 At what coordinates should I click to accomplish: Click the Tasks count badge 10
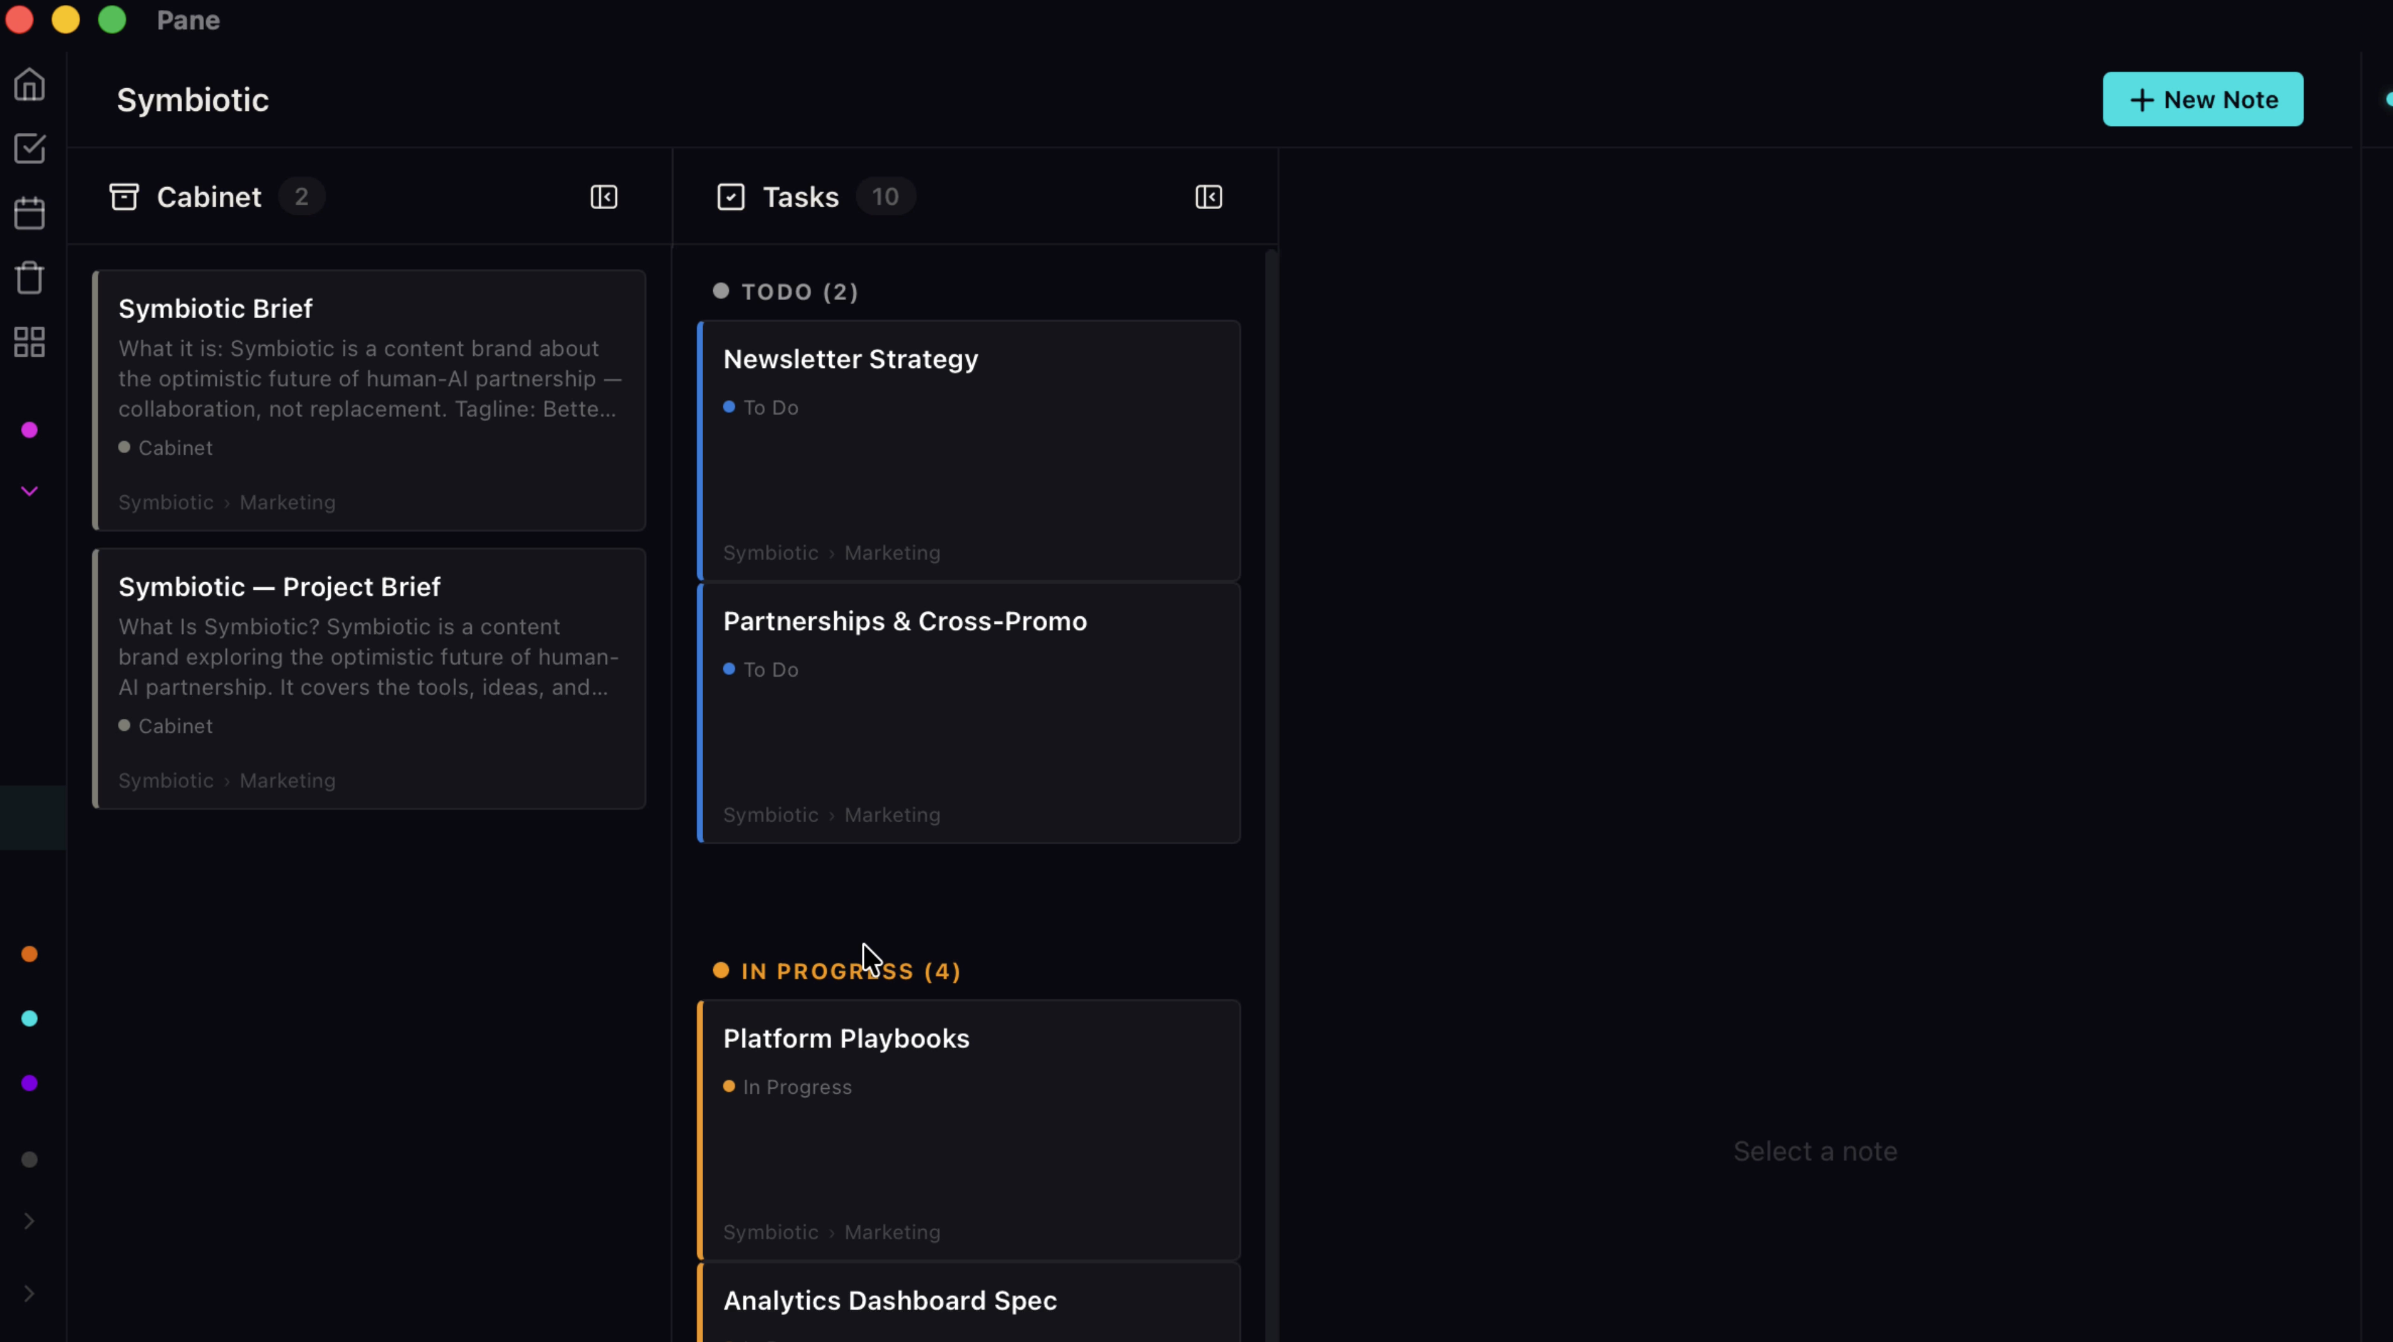coord(885,197)
